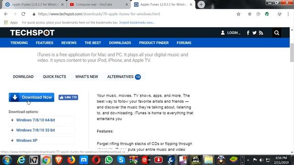The height and width of the screenshot is (165, 294).
Task: Select the ALTERNATIVES tab
Action: click(124, 77)
